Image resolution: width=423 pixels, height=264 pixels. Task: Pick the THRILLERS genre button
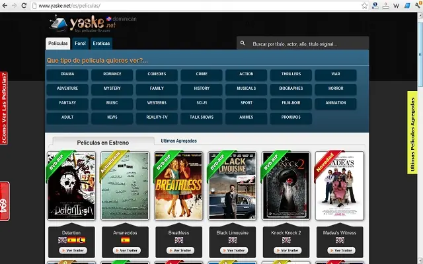[x=291, y=75]
